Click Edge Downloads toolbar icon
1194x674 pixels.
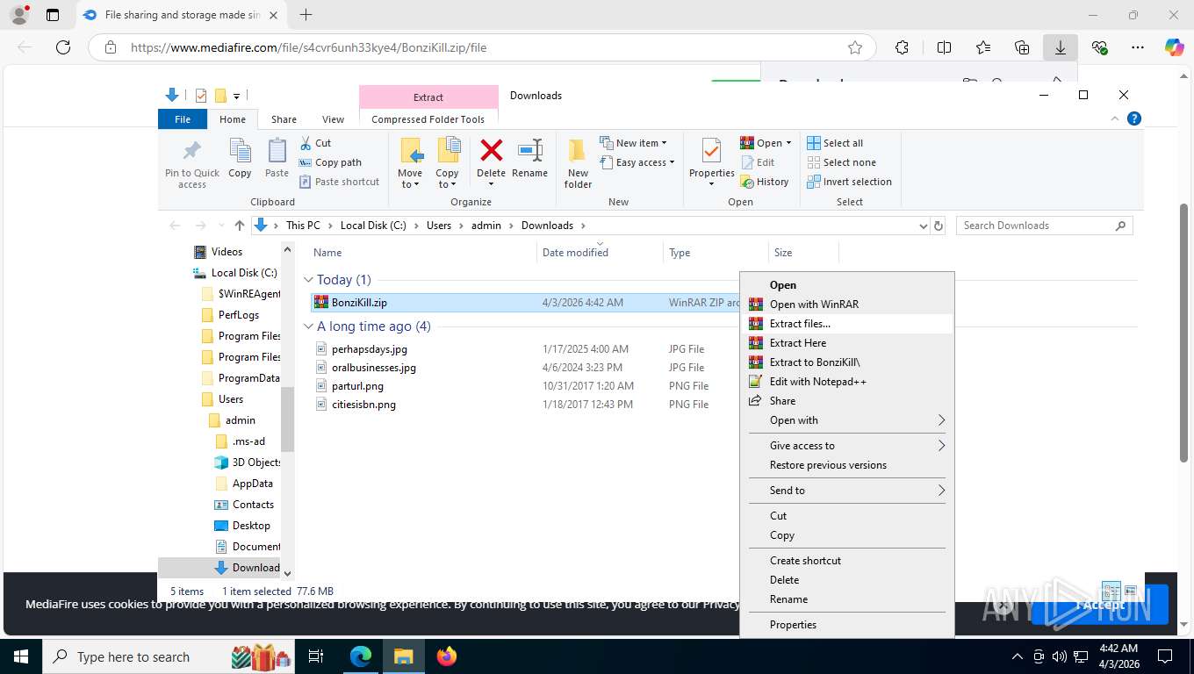tap(1060, 47)
